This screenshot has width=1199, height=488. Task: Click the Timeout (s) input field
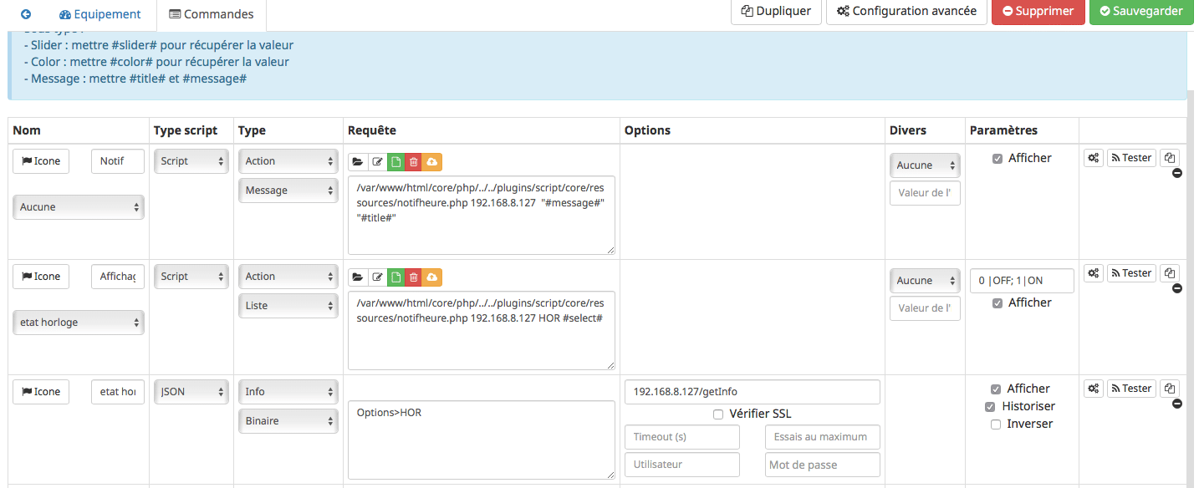click(681, 437)
